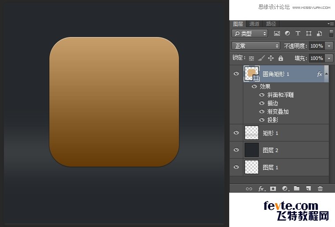Filter layers by pixel image icon

[x=277, y=33]
